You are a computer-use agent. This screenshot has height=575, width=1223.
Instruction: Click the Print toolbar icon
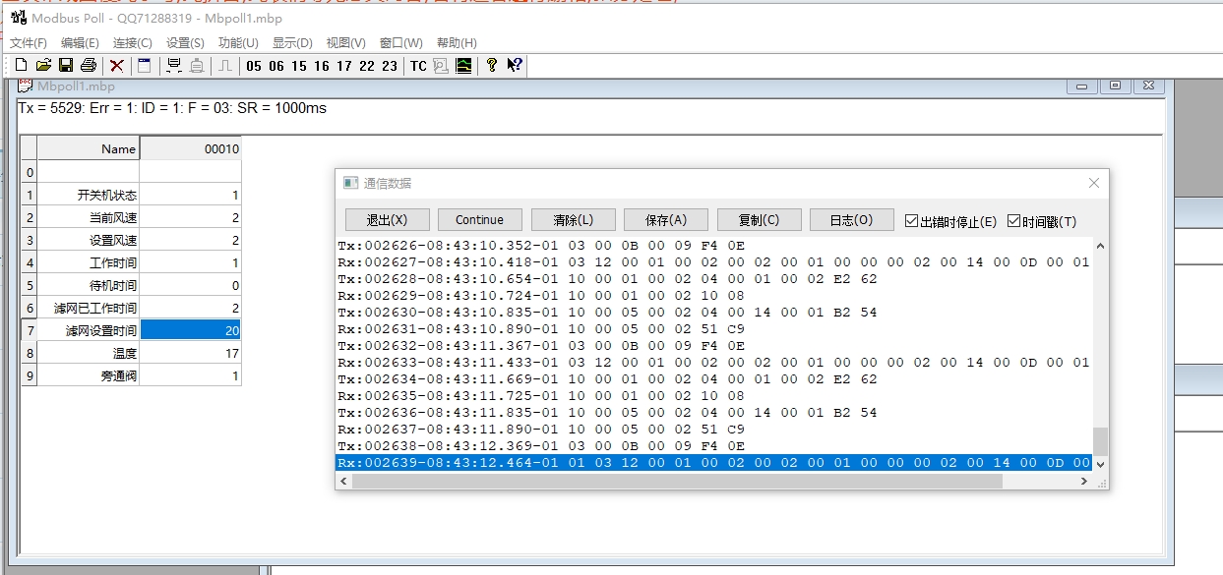(x=89, y=66)
